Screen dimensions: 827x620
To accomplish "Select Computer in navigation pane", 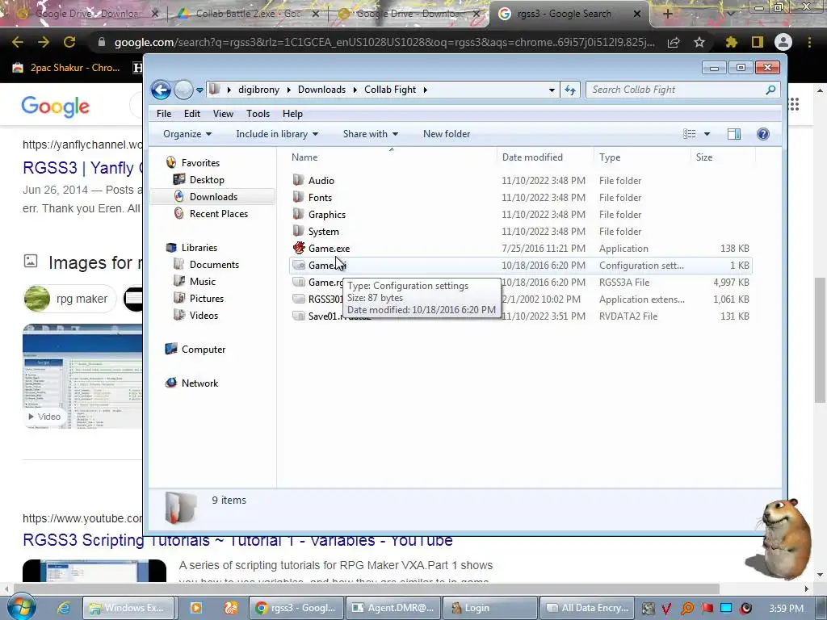I will pos(203,349).
